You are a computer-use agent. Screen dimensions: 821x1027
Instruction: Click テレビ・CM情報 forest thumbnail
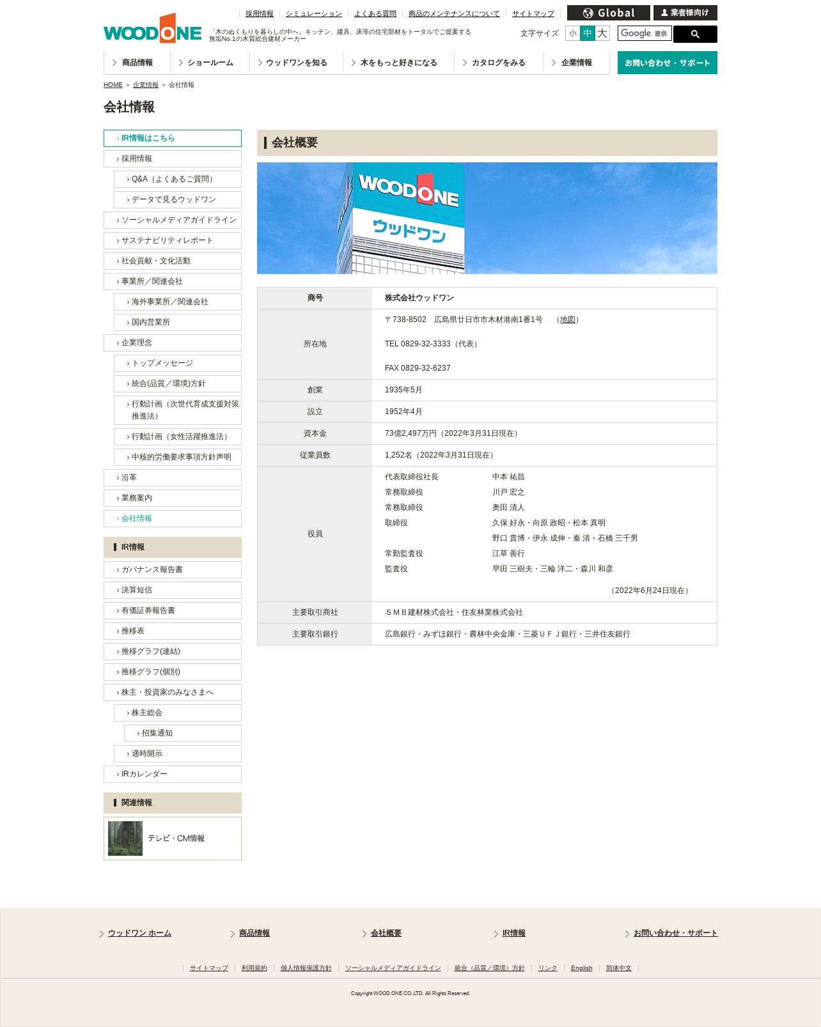[125, 838]
